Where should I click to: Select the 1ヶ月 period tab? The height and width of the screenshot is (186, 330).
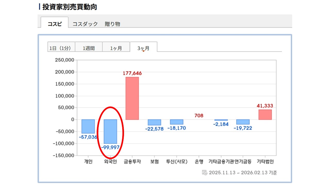coord(116,48)
